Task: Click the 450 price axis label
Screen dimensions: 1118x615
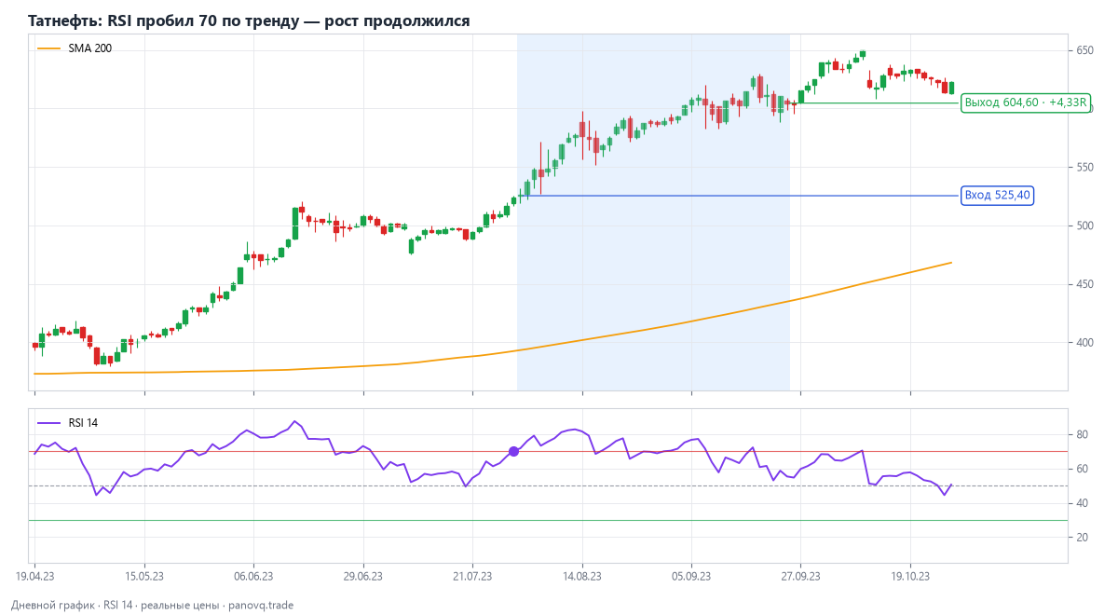Action: [x=1085, y=284]
